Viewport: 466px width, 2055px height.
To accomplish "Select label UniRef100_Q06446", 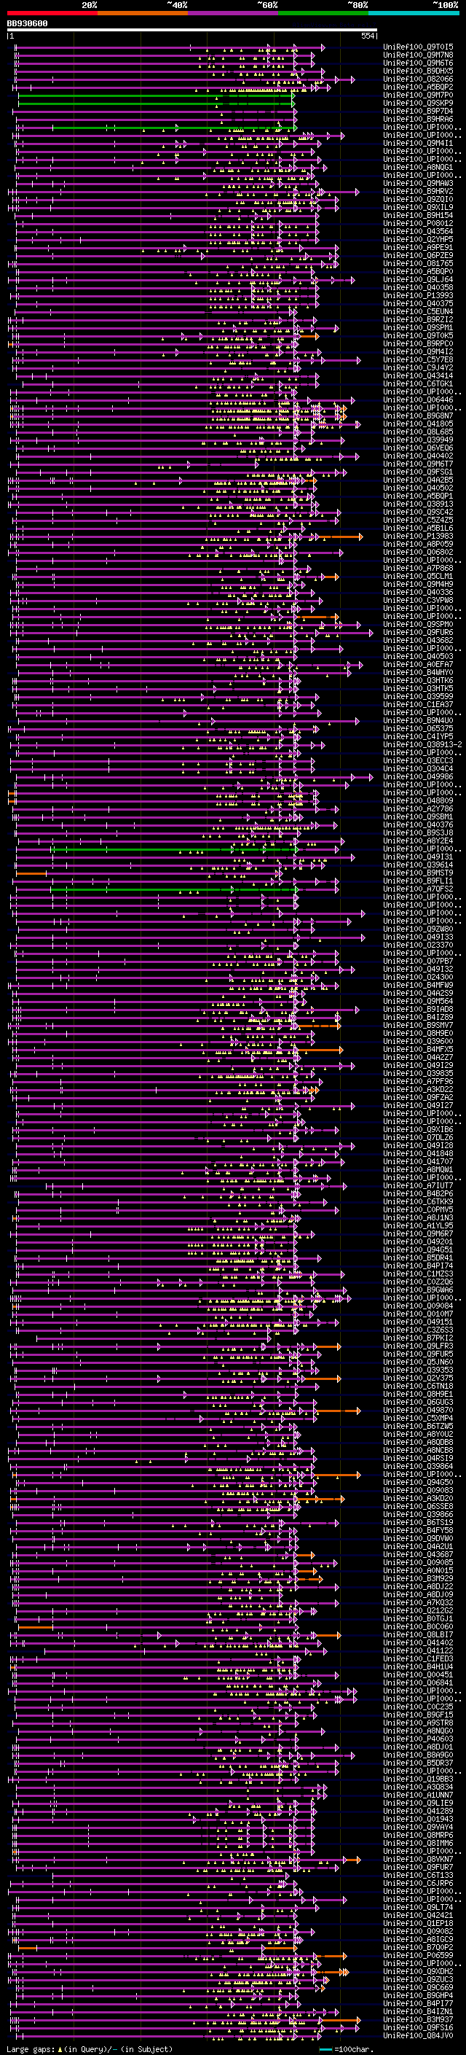I will pos(418,399).
